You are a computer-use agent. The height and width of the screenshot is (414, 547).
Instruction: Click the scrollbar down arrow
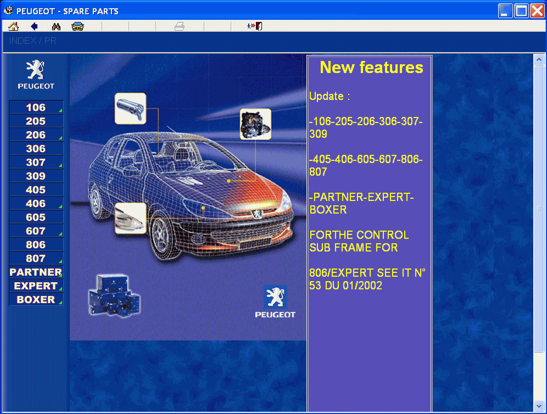tap(539, 406)
